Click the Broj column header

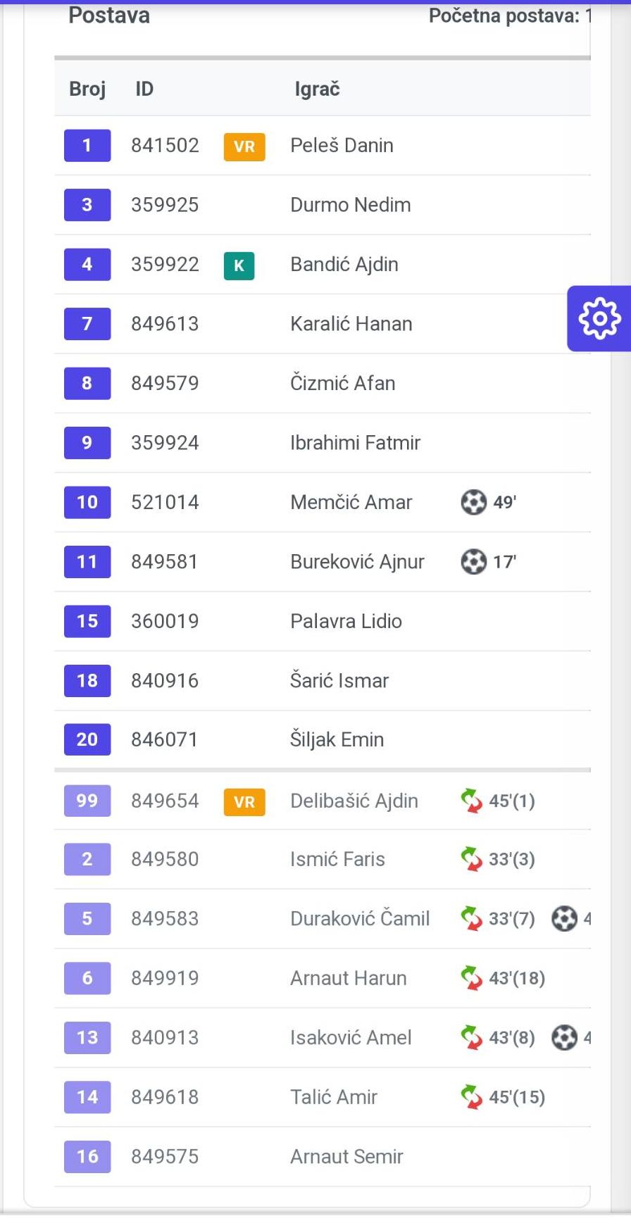[87, 89]
